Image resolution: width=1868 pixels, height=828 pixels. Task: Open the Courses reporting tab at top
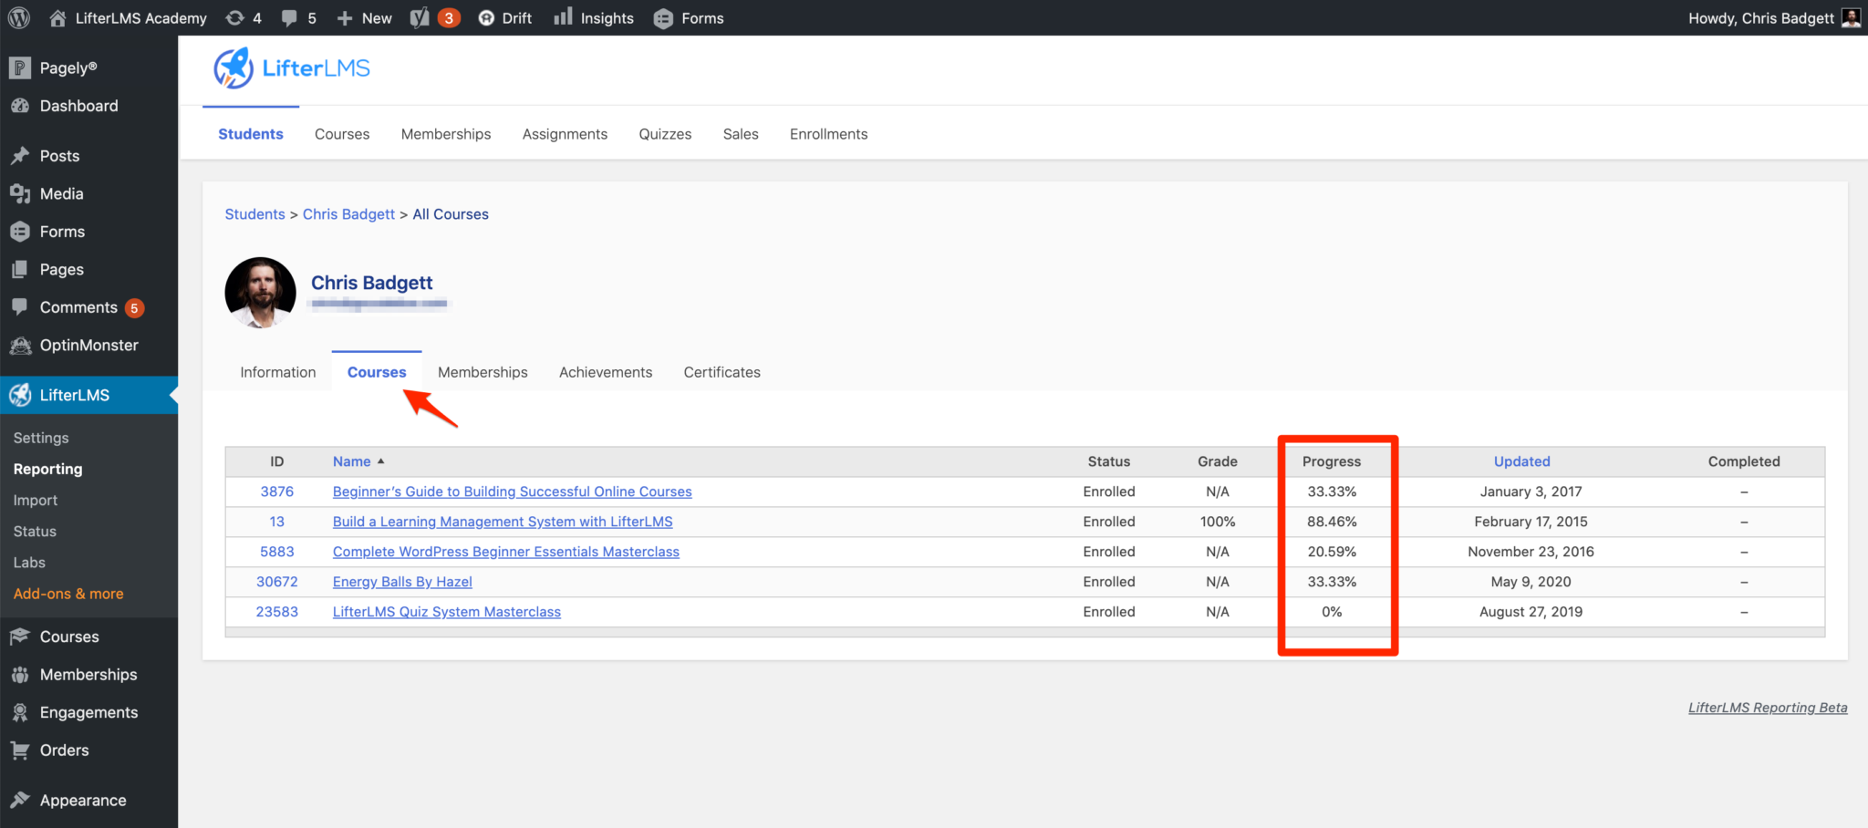point(342,134)
